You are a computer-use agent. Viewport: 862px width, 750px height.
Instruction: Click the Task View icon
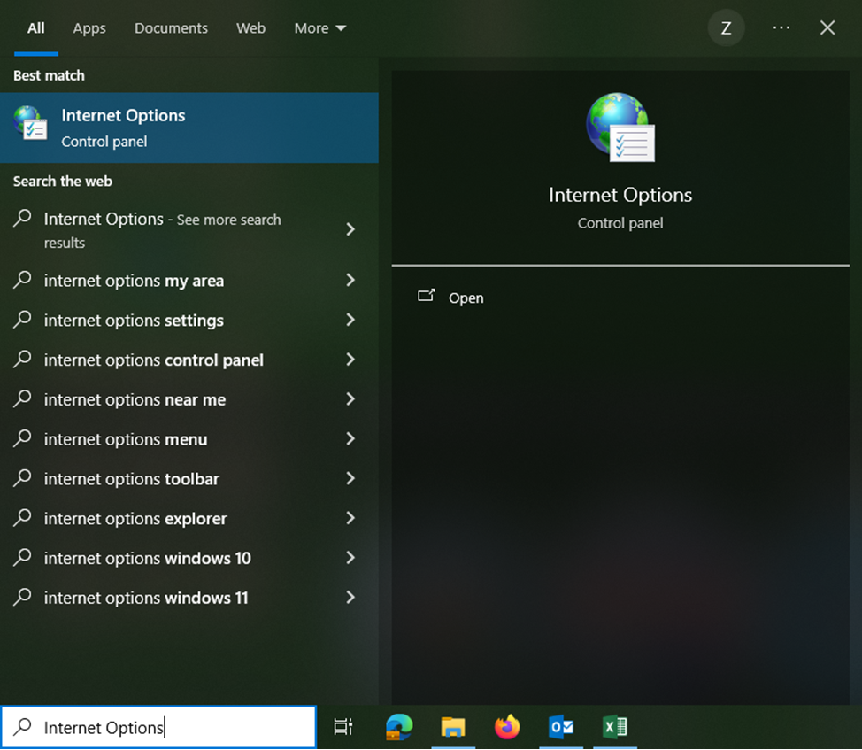pyautogui.click(x=343, y=727)
